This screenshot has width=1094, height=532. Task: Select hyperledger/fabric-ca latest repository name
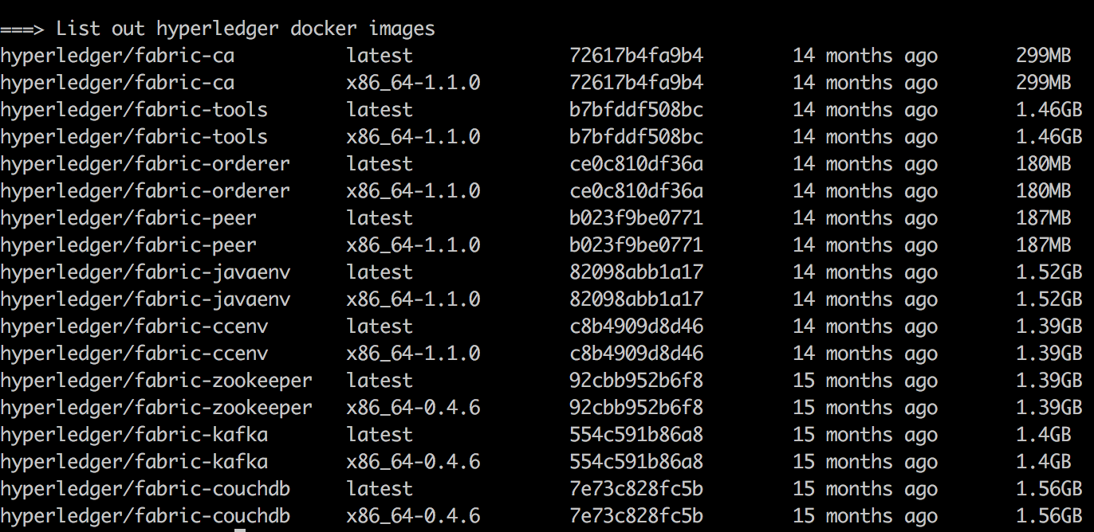(117, 57)
